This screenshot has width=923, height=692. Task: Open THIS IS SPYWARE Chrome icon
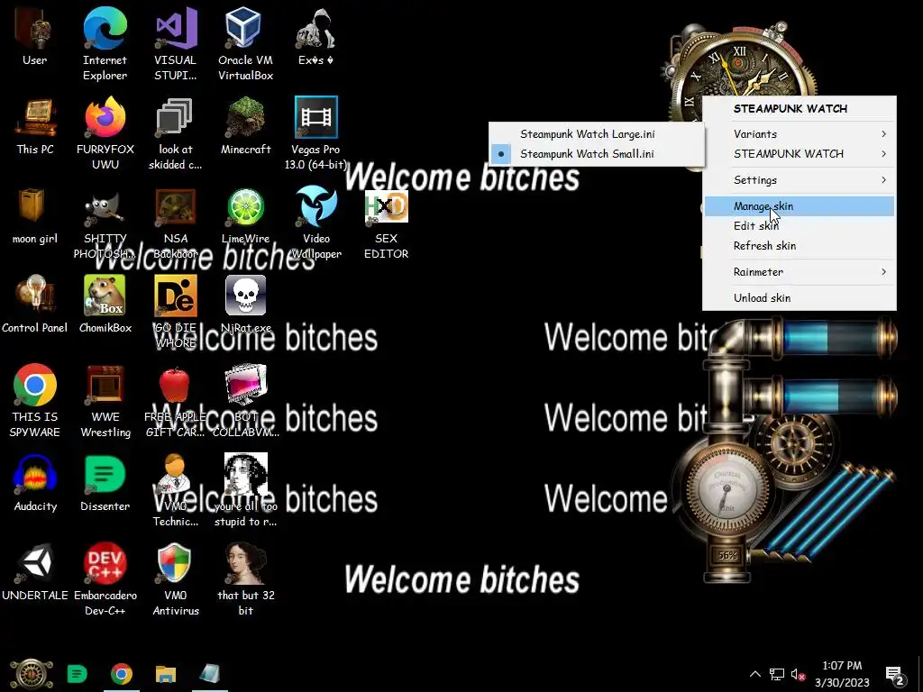[x=35, y=401]
